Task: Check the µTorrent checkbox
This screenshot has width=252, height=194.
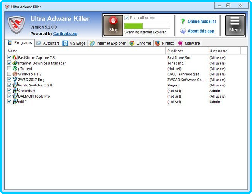Action: pos(9,68)
